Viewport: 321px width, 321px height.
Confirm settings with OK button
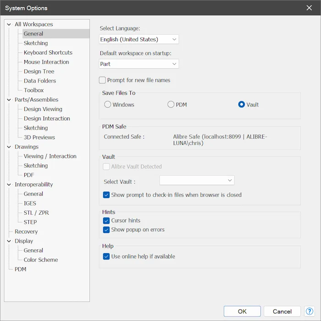(242, 311)
